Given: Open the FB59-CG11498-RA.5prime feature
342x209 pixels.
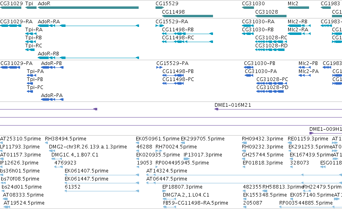Looking at the screenshot, I should point(170,207).
